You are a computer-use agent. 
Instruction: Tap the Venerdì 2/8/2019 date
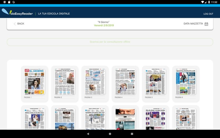coord(104,25)
